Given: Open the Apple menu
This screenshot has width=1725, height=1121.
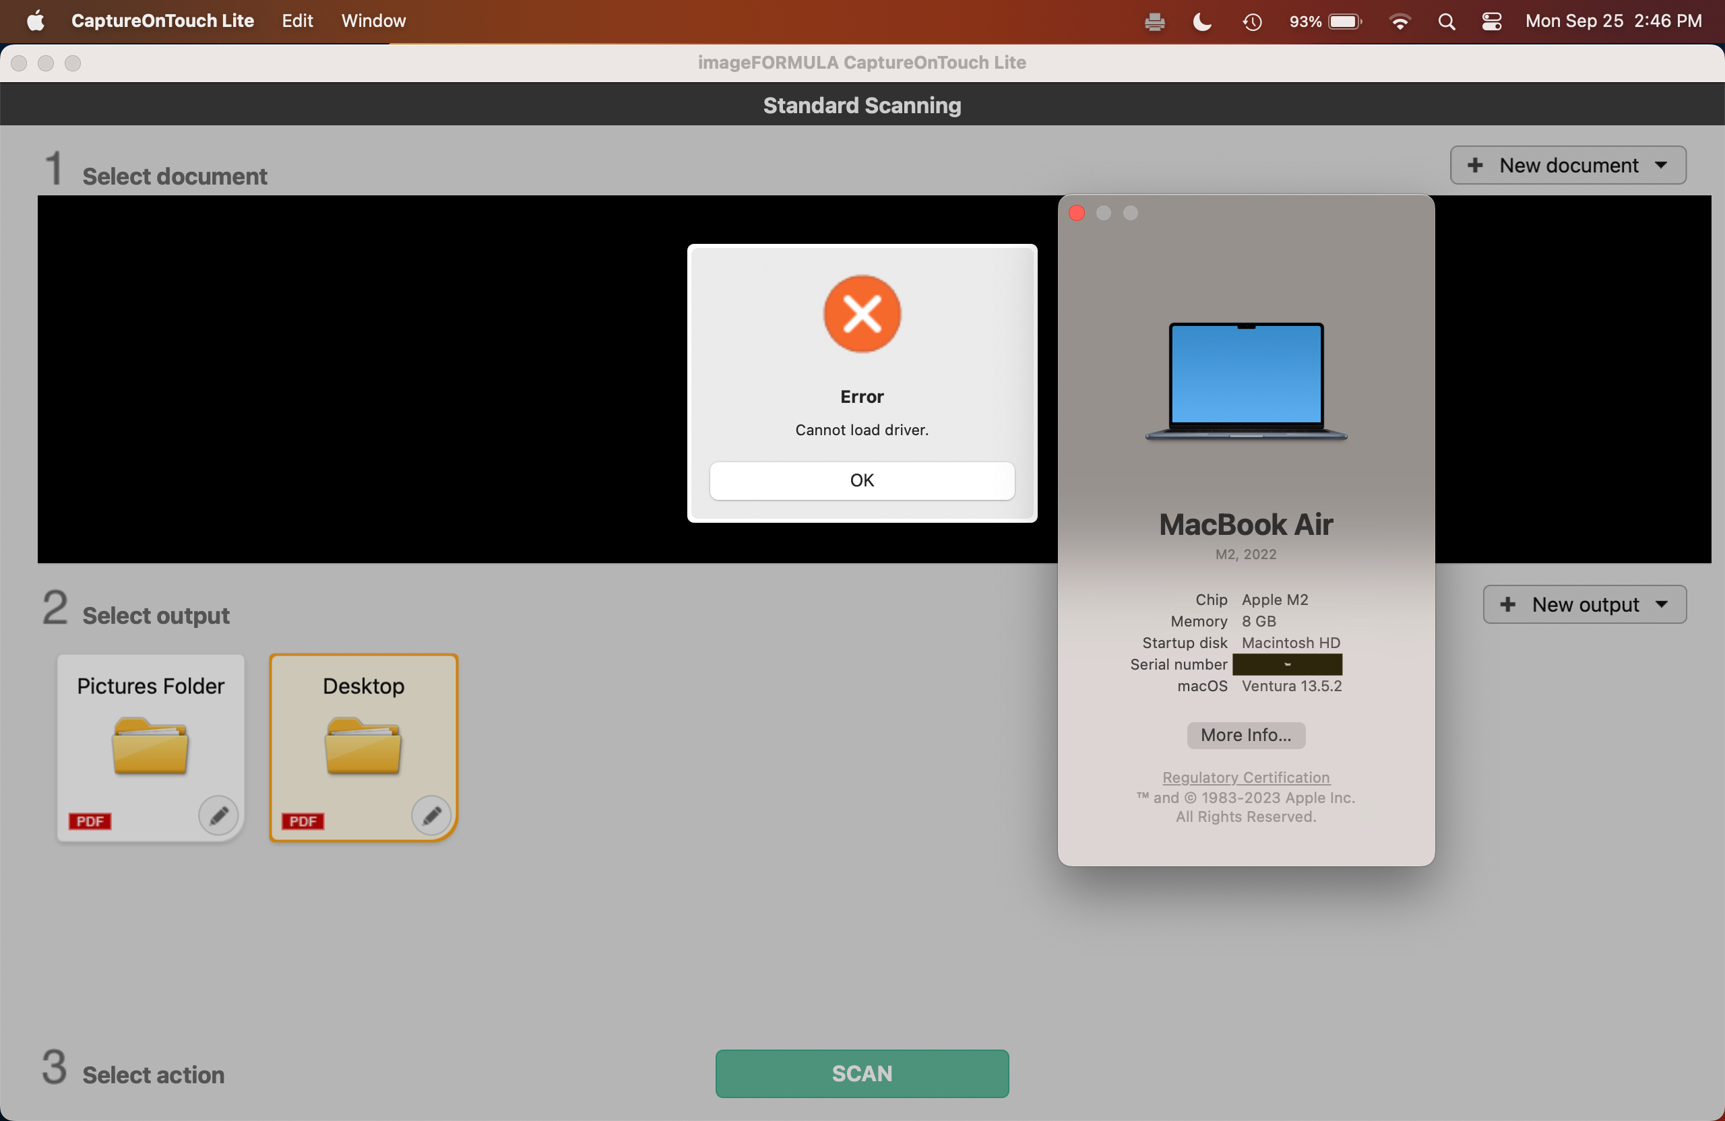Looking at the screenshot, I should tap(35, 21).
